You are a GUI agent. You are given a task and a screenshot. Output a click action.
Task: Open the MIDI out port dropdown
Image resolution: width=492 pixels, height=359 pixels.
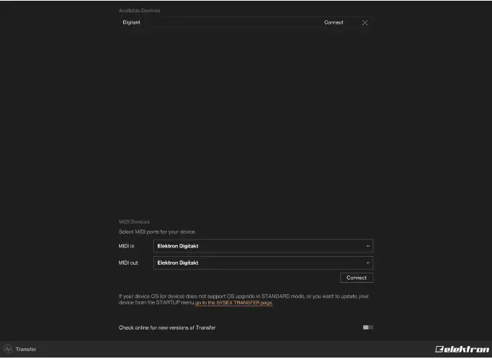[263, 263]
